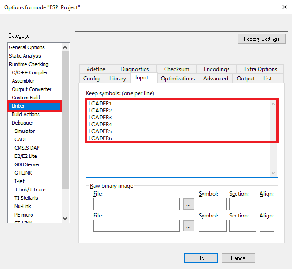Viewport: 292px width, 269px height.
Task: Select the Linker category
Action: point(34,106)
